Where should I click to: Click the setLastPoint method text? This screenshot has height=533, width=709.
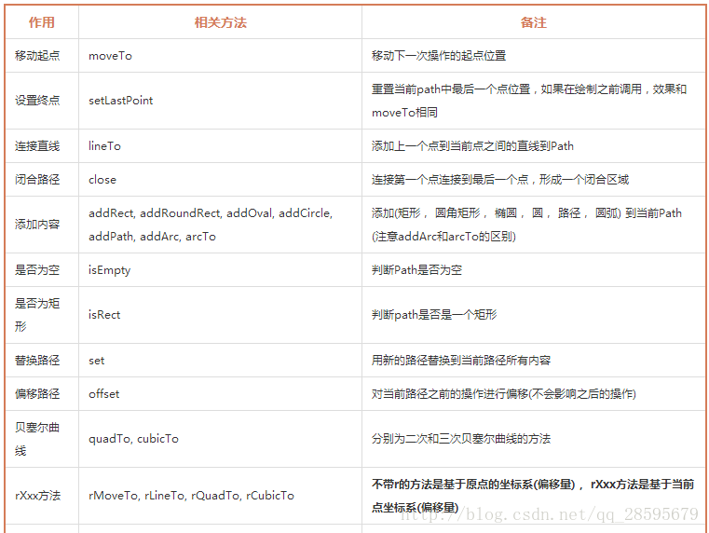121,101
